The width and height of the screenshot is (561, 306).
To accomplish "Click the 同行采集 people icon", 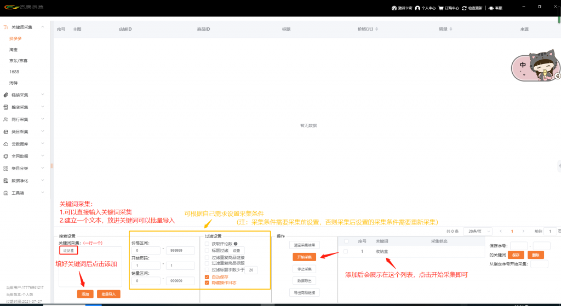I will coord(5,119).
